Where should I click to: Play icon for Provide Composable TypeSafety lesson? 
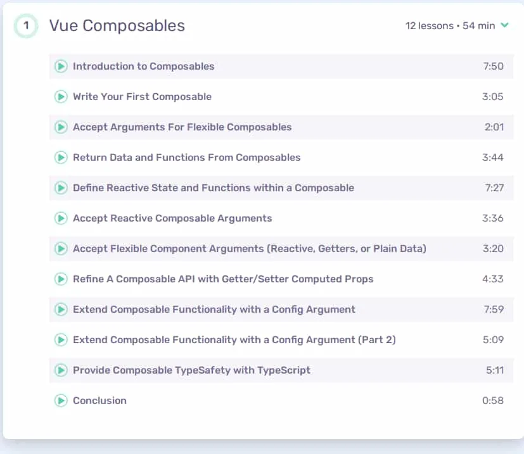coord(61,370)
